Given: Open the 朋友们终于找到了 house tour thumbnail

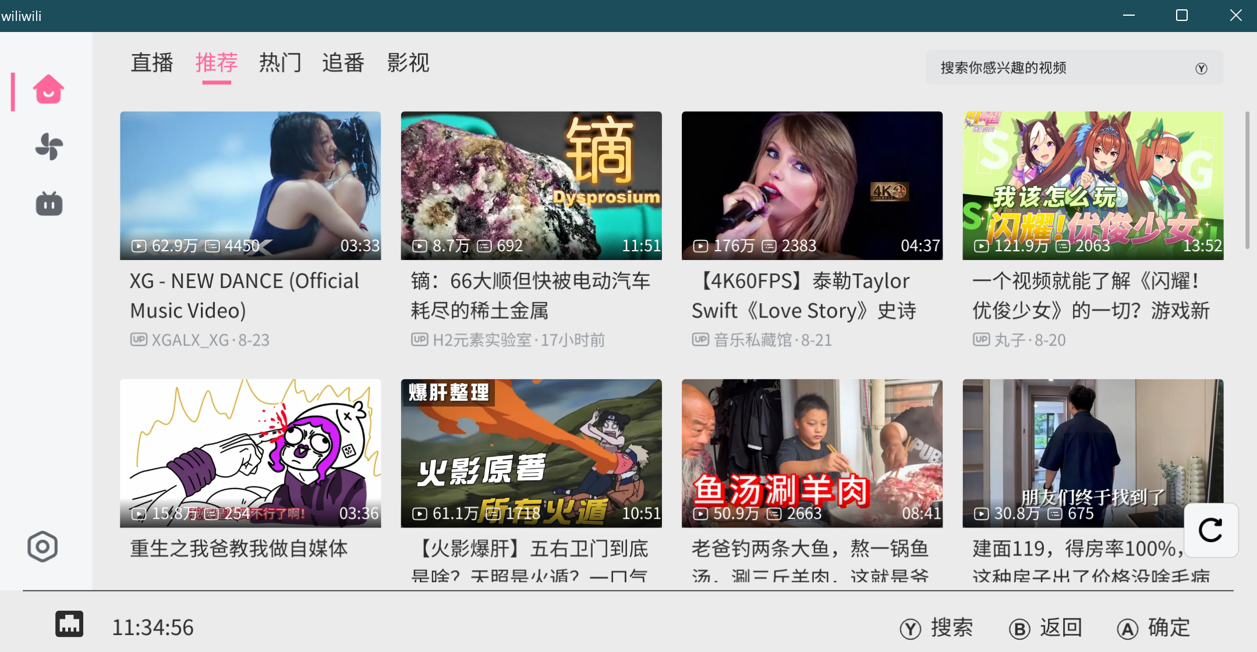Looking at the screenshot, I should click(1093, 453).
